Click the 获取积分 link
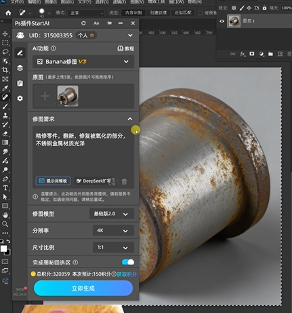292x313 pixels. pos(127,274)
